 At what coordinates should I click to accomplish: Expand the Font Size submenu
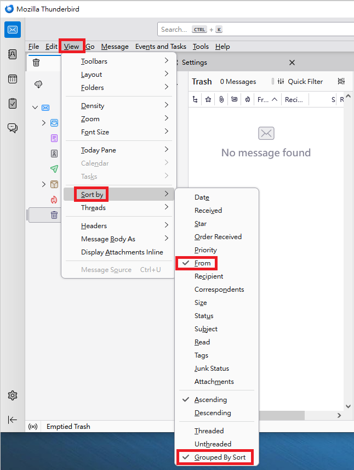[x=118, y=132]
